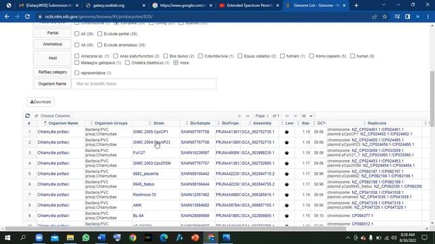Sort table by Assembly column

[x=262, y=123]
